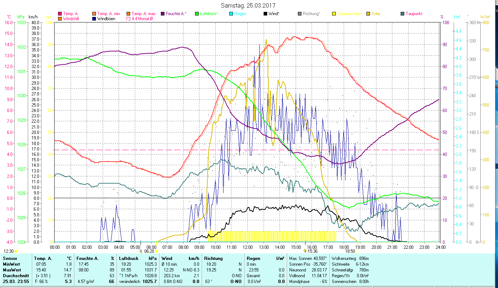Click the Feuchte A.* purple legend square
This screenshot has width=498, height=288.
pyautogui.click(x=163, y=14)
